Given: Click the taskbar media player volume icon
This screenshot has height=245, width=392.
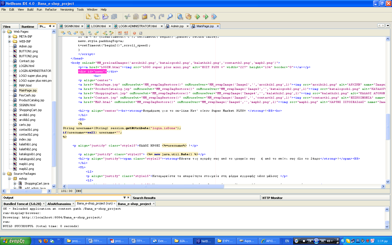Looking at the screenshot, I should tap(329, 241).
